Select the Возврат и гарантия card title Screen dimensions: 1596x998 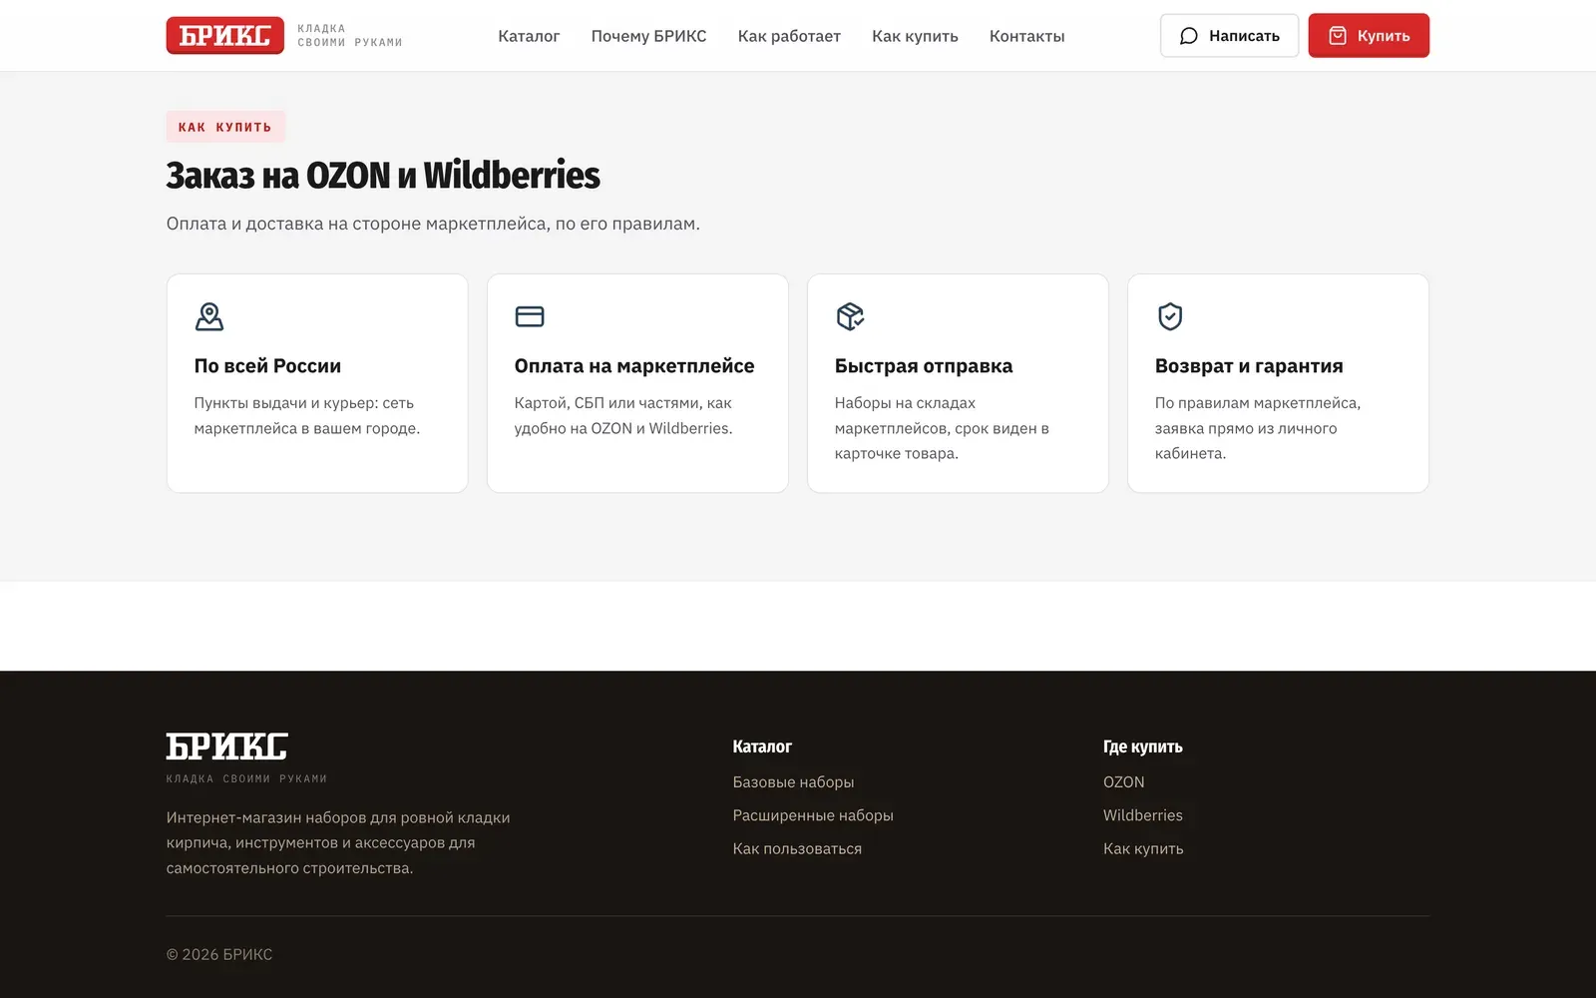(1249, 366)
